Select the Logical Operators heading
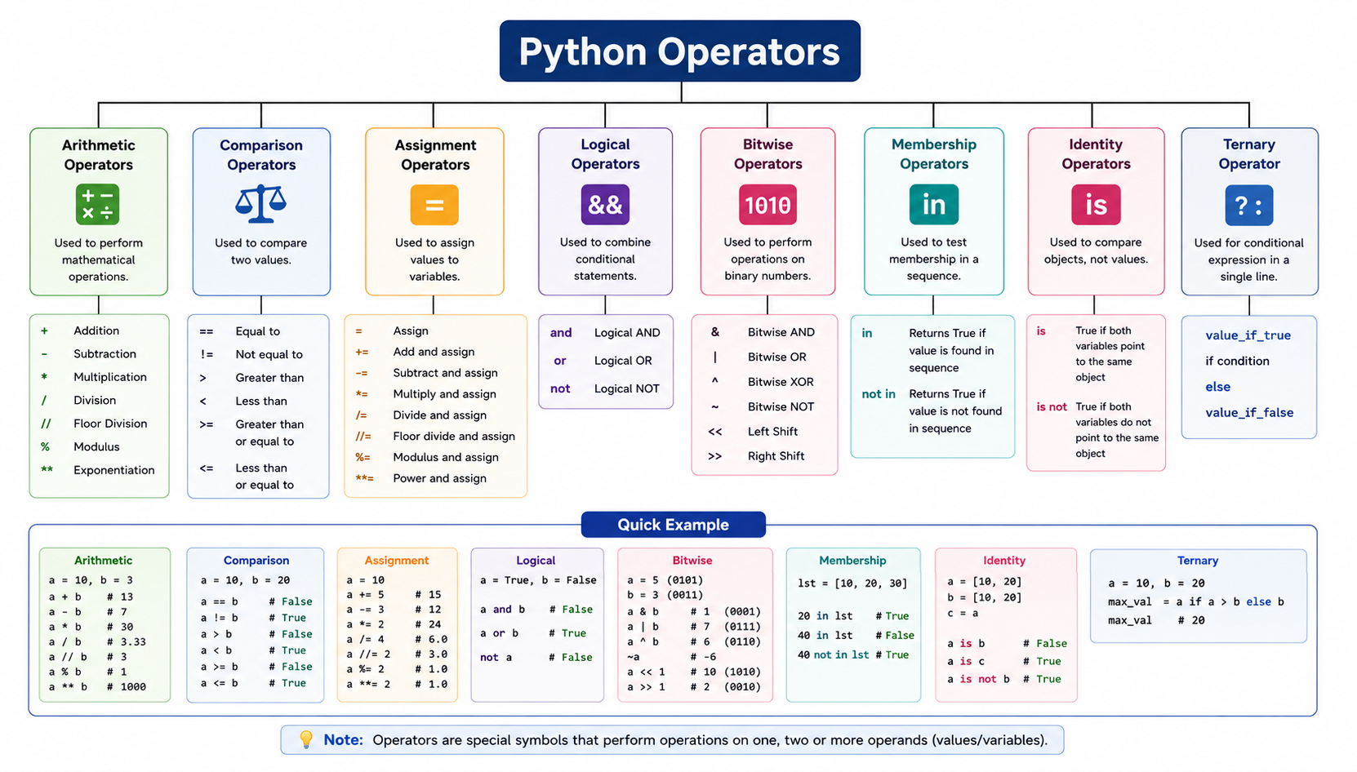 pyautogui.click(x=605, y=154)
